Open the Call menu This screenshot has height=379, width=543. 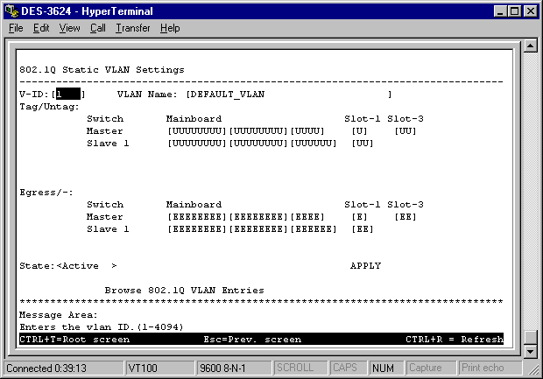pos(97,28)
